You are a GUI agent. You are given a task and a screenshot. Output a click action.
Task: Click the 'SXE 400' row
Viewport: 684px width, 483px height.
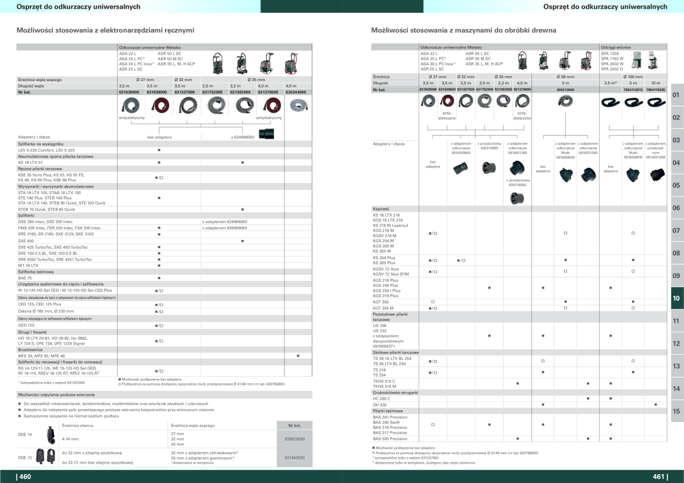164,241
